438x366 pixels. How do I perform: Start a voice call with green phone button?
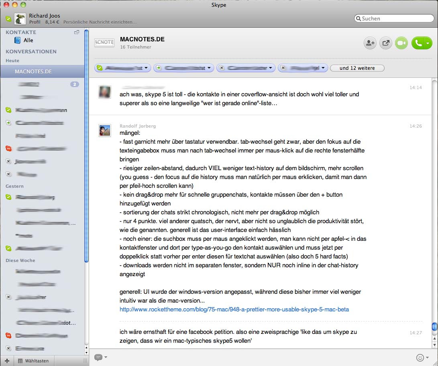(x=418, y=43)
